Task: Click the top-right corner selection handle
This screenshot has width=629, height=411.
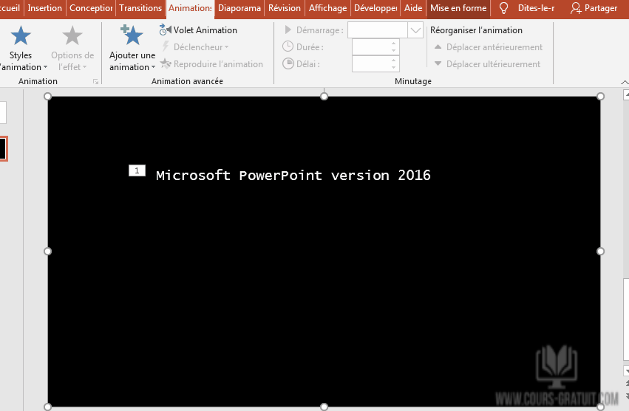Action: pyautogui.click(x=600, y=96)
